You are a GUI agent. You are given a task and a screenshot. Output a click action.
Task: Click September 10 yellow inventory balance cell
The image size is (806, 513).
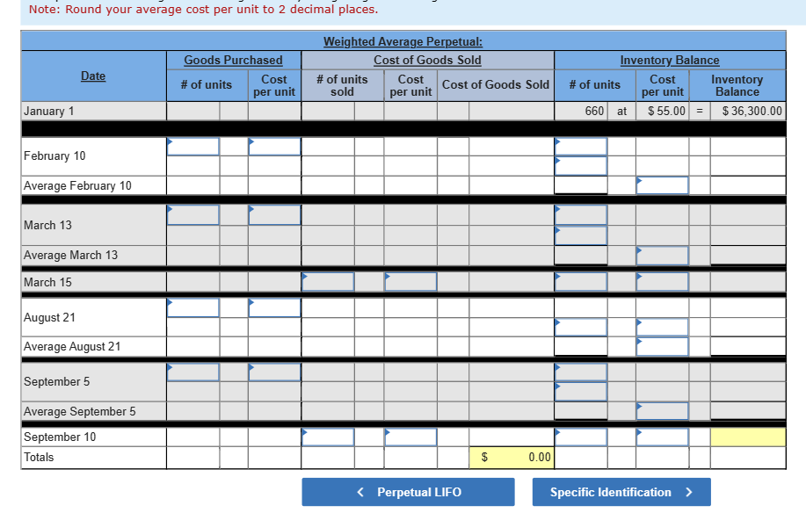click(748, 437)
